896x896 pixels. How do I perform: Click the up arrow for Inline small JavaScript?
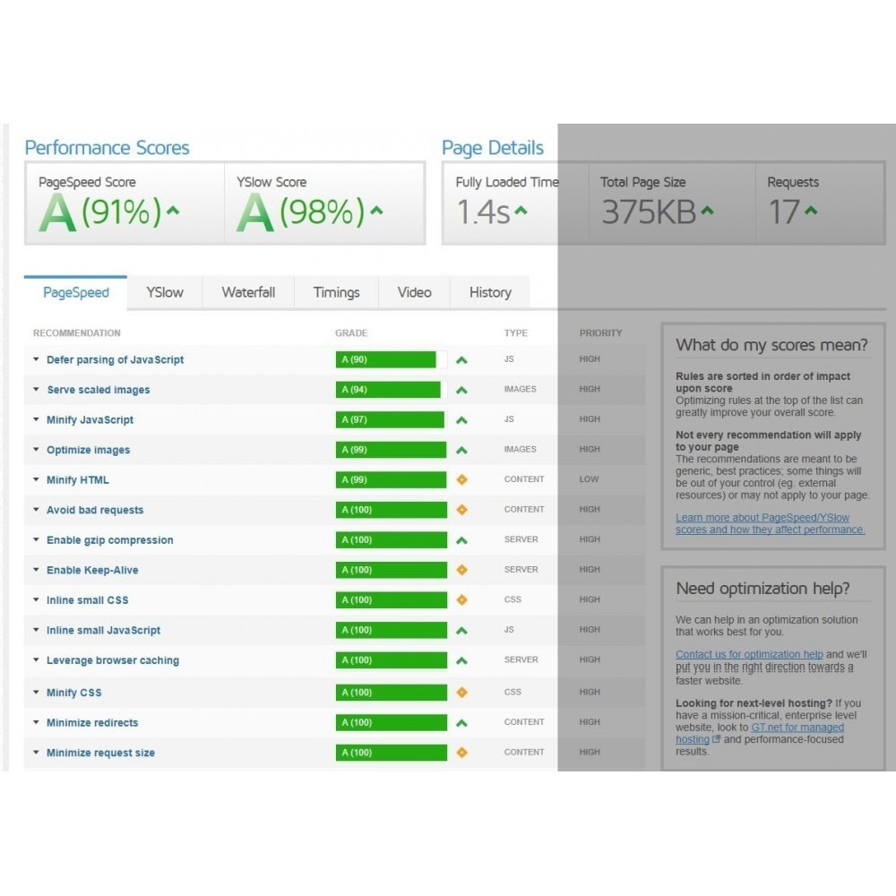[x=461, y=631]
